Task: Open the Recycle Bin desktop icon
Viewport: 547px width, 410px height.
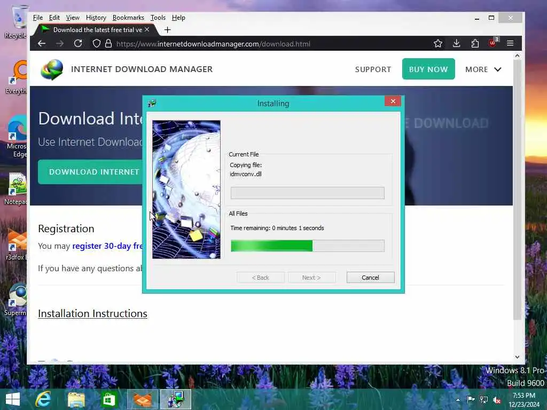Action: 15,21
